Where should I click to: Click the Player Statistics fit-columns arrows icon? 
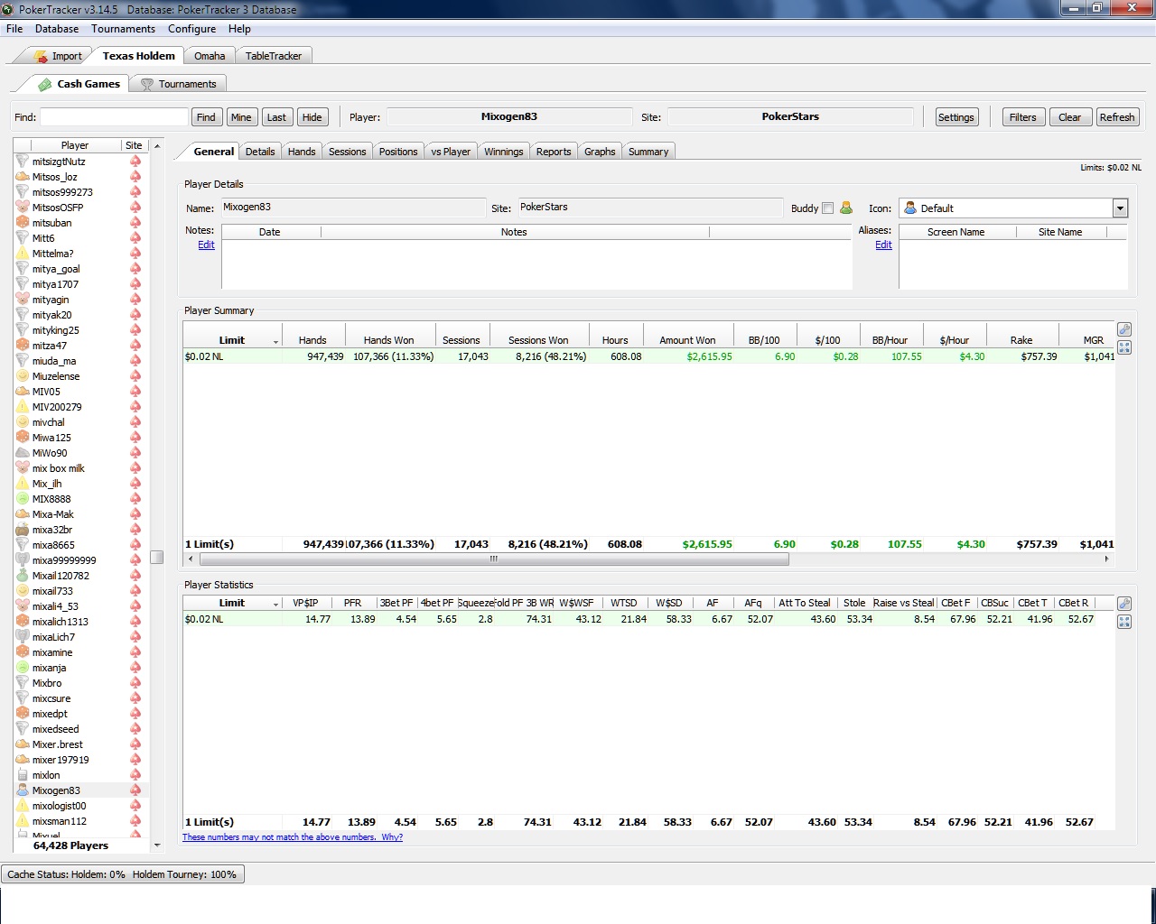[1124, 622]
